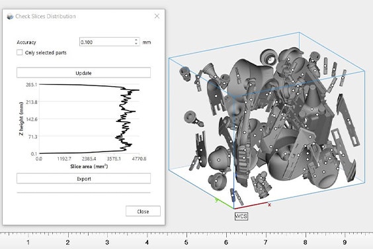Click the 213.8 Z height tick label
The image size is (373, 249).
tap(31, 102)
